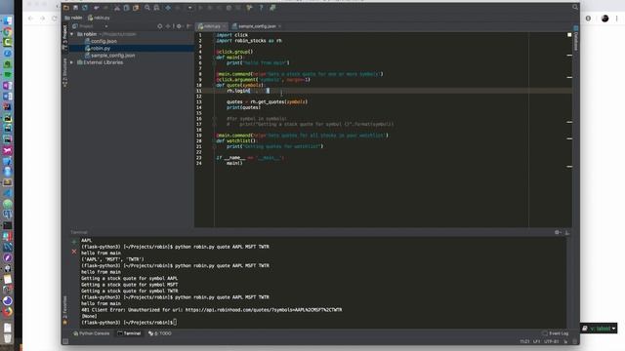Hide the Terminal panel with the download-arrow icon
This screenshot has width=625, height=351.
point(567,232)
